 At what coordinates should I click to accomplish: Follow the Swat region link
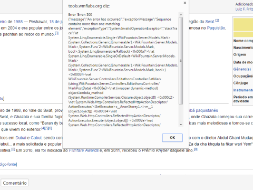point(210,22)
